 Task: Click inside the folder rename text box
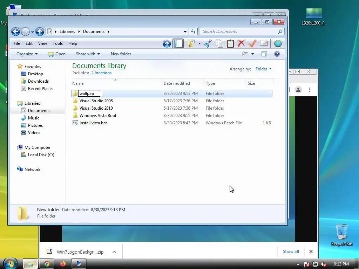point(89,93)
